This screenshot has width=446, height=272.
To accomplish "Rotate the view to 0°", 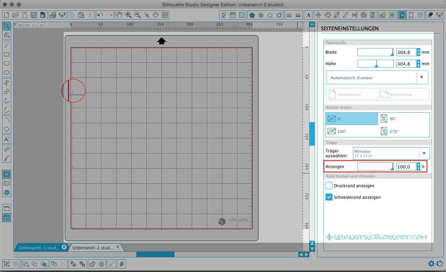I will point(352,119).
